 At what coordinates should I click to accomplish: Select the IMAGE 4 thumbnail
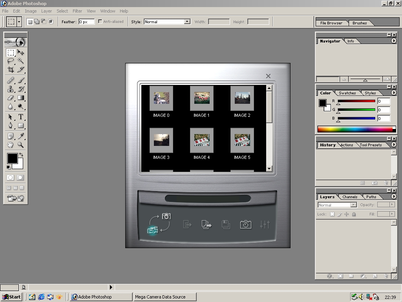(202, 140)
